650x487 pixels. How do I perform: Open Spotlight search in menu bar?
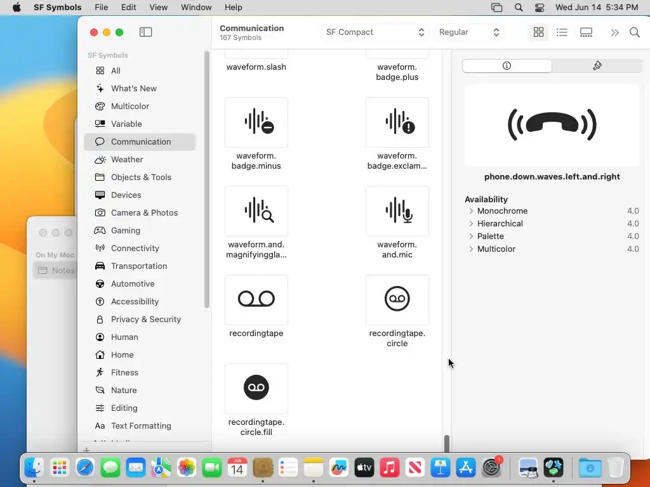518,8
